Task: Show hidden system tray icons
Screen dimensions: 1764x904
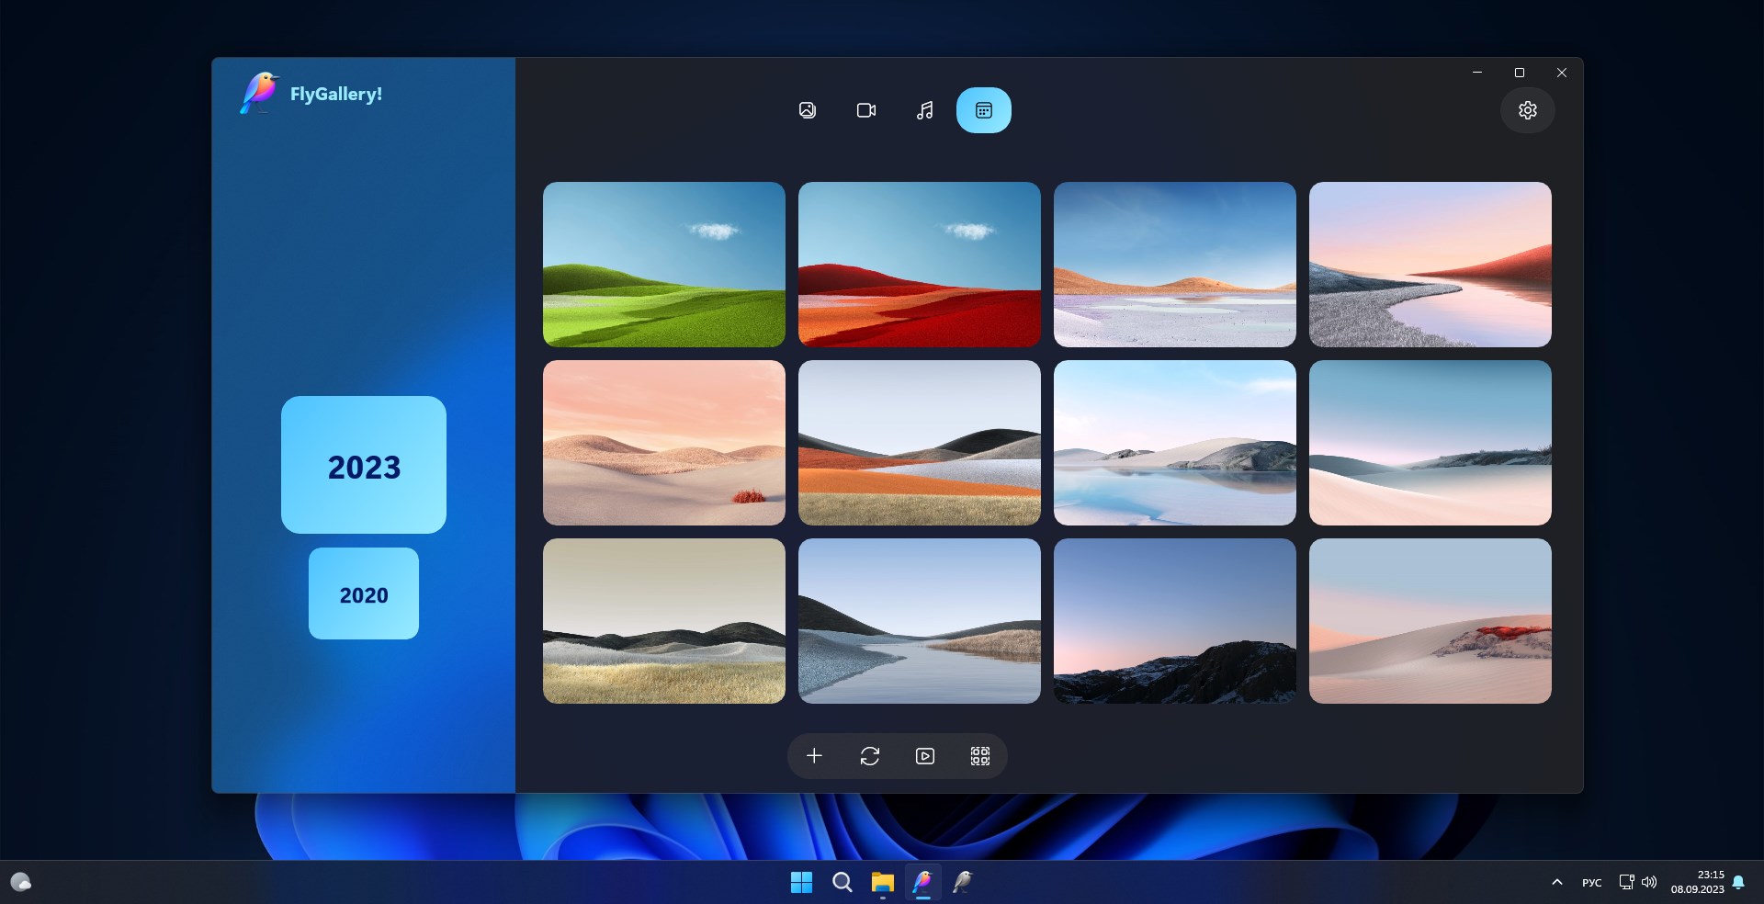Action: [x=1556, y=882]
